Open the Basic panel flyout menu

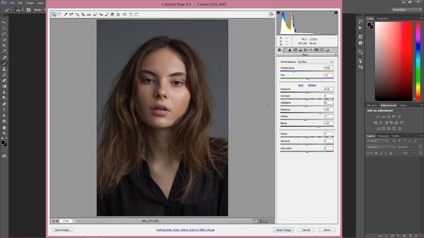coord(336,55)
